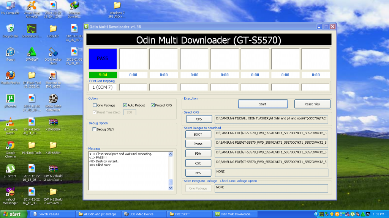
Task: Click the Reset Files button
Action: click(x=312, y=104)
